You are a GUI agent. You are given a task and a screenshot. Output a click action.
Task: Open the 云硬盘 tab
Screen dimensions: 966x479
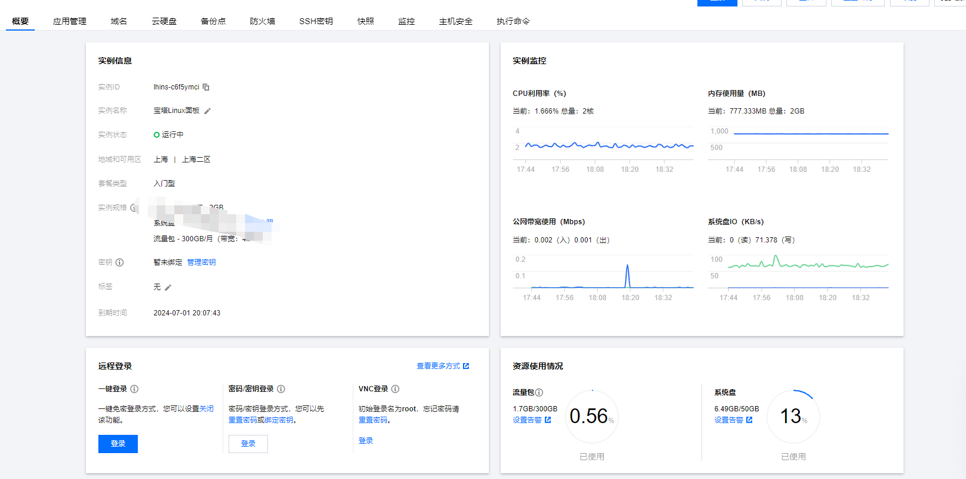click(x=164, y=21)
